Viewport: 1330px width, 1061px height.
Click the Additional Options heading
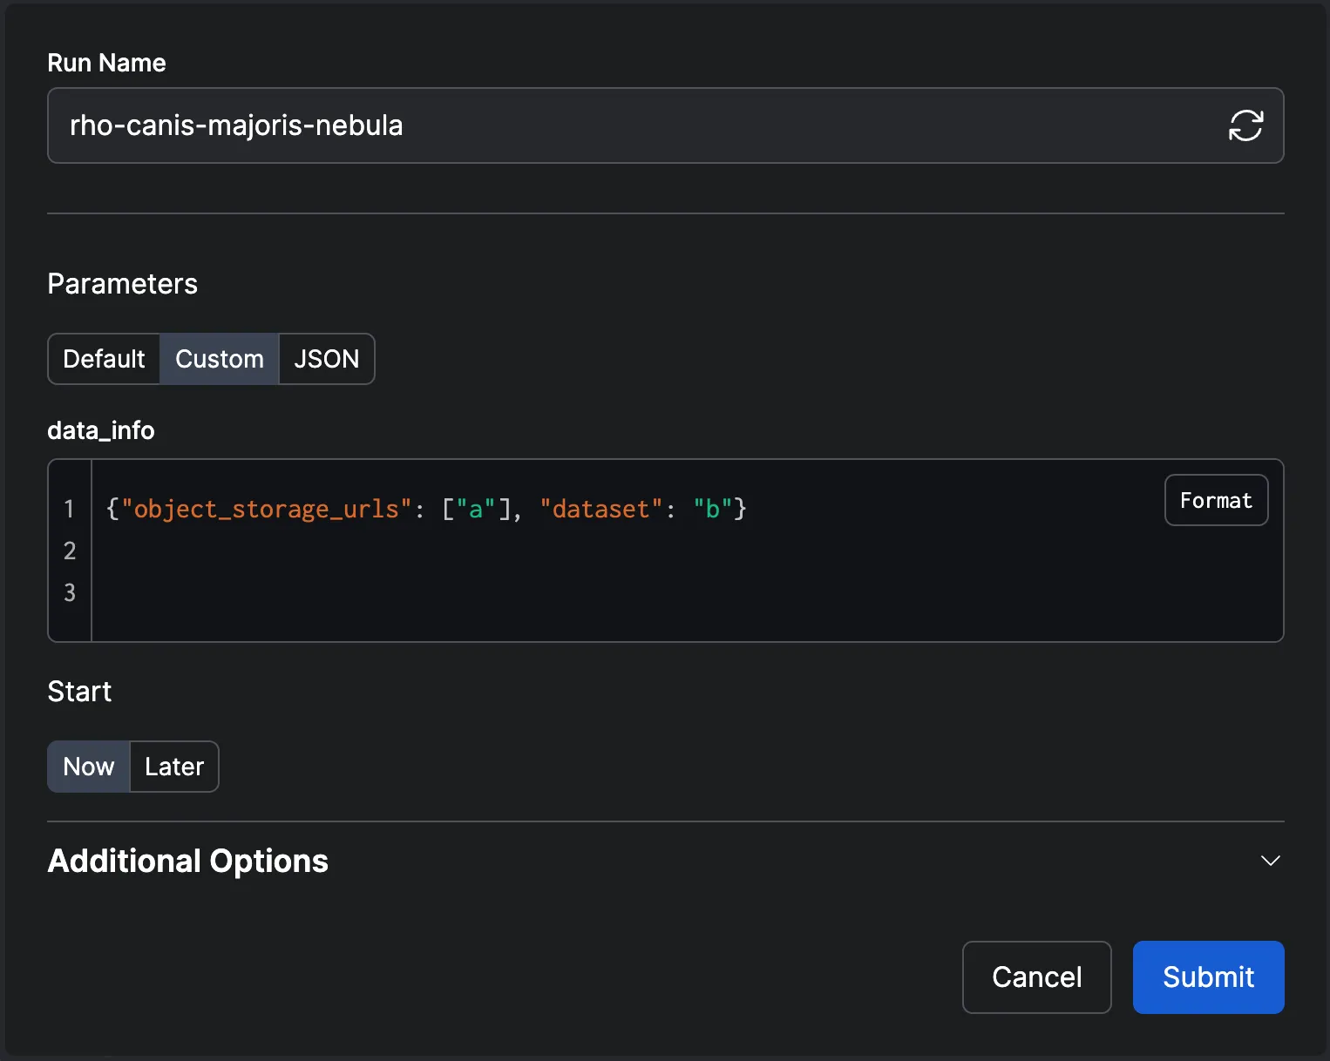(188, 861)
